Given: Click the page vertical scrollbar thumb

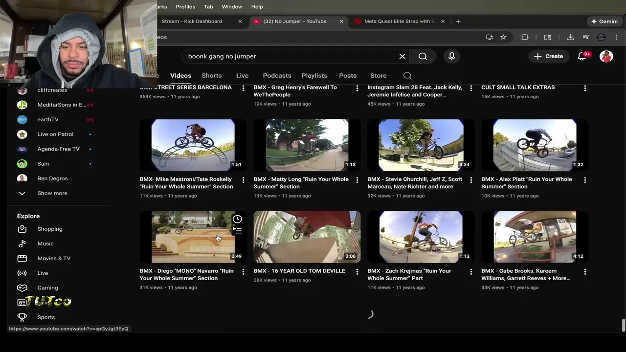Looking at the screenshot, I should coord(623,325).
